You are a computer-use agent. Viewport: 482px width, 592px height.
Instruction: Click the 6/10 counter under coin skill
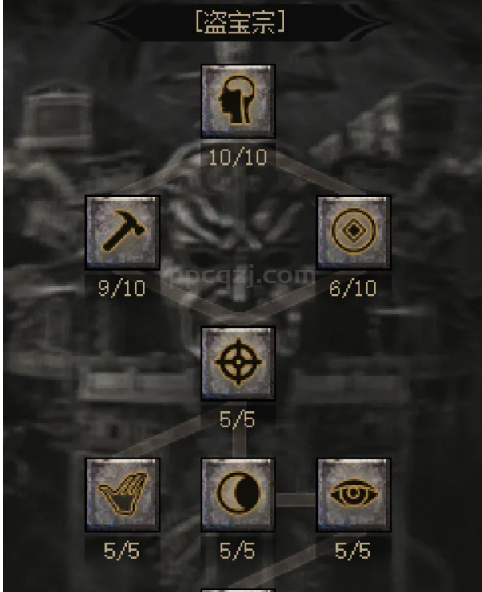[353, 289]
